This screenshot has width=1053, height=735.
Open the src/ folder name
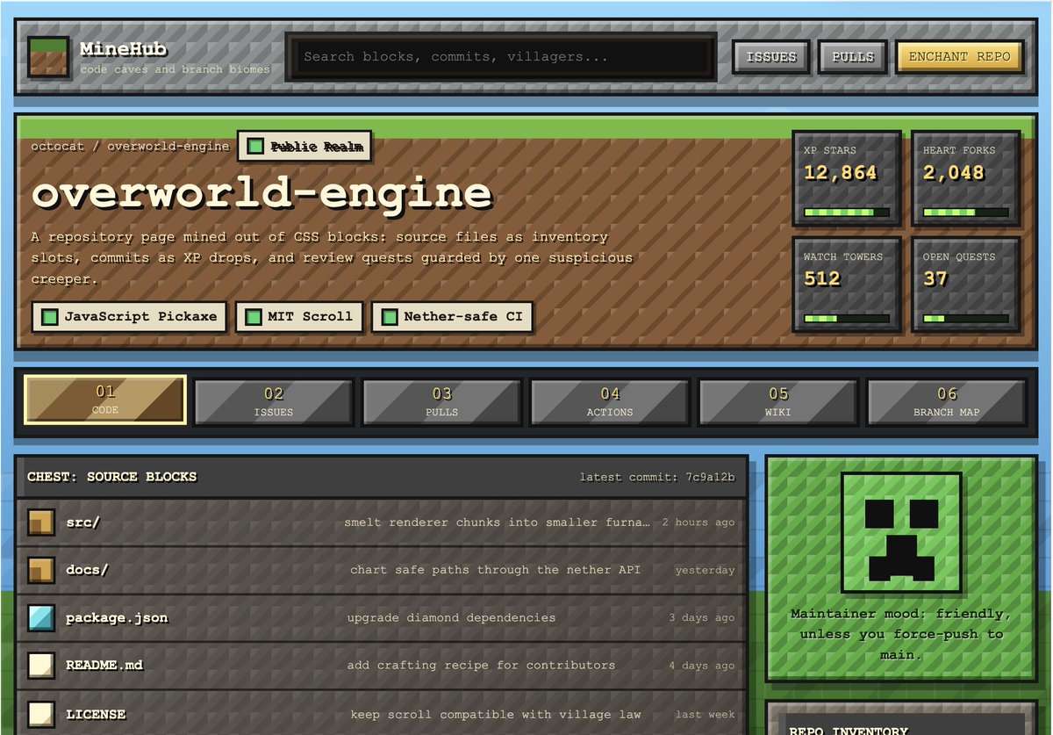[83, 522]
